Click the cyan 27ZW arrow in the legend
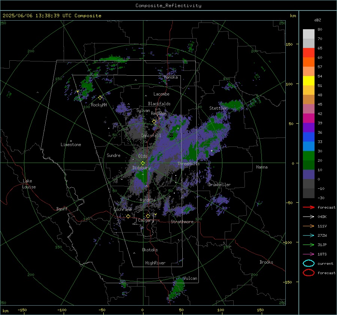Image resolution: width=337 pixels, height=315 pixels. pyautogui.click(x=309, y=236)
